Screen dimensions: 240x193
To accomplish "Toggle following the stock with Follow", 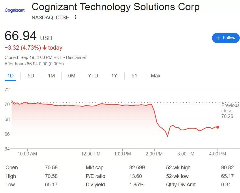I will point(226,38).
